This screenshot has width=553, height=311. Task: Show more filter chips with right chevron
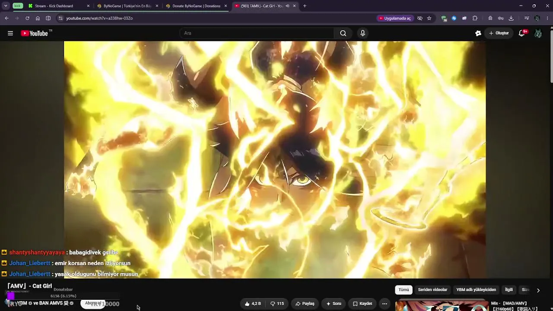[538, 290]
